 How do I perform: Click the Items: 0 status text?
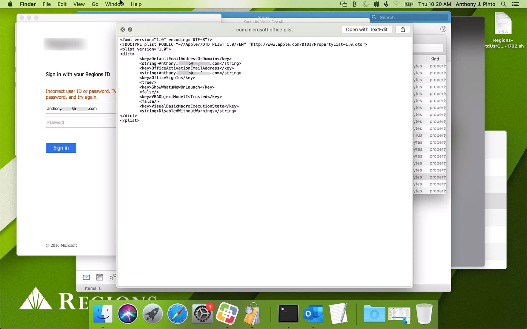tap(93, 288)
